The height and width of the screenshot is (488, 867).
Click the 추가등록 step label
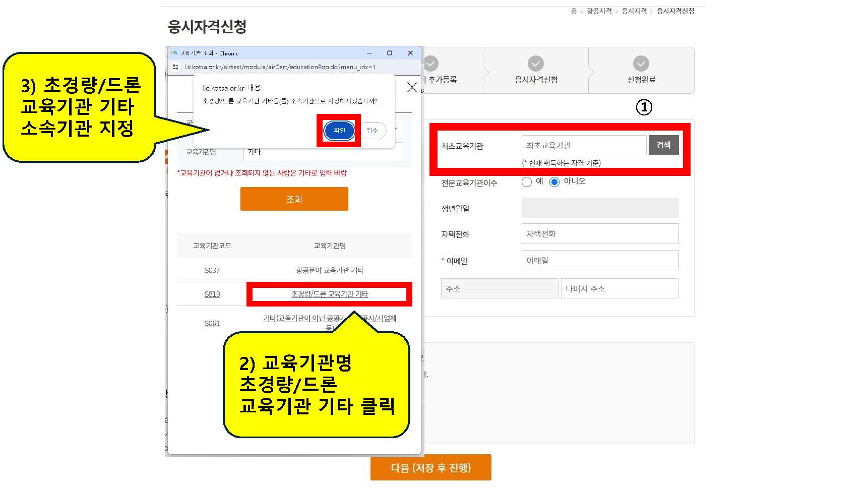tap(443, 80)
